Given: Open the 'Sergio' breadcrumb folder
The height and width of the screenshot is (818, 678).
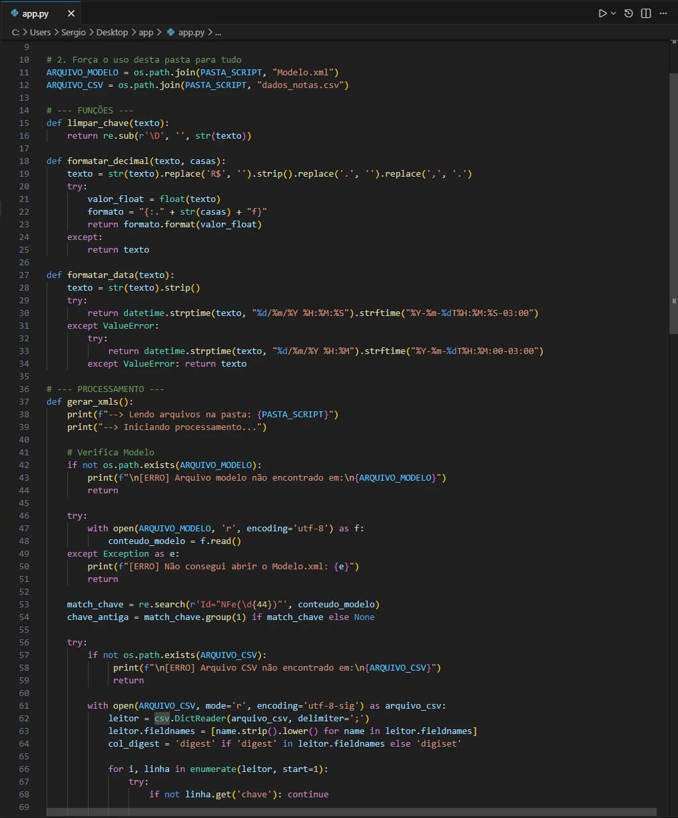Looking at the screenshot, I should (73, 32).
